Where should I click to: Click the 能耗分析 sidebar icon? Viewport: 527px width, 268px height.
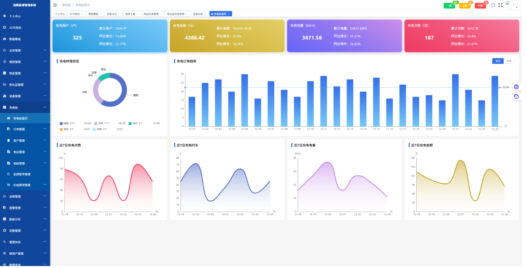[4, 219]
